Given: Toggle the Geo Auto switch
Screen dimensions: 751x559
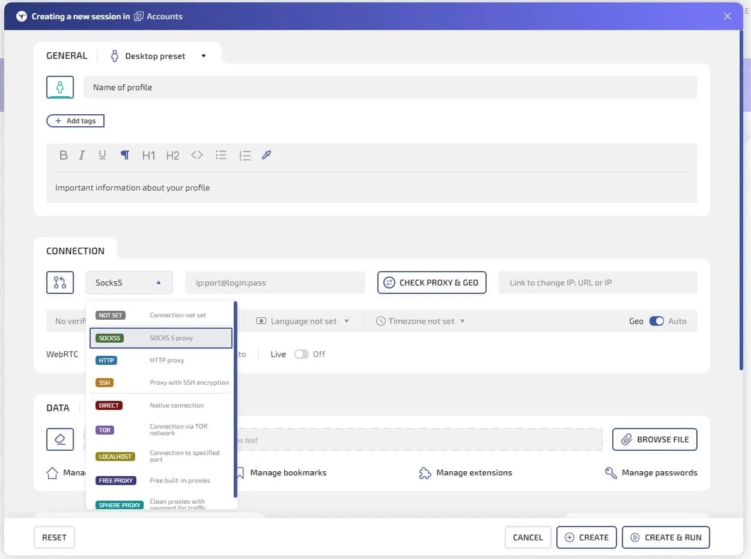Looking at the screenshot, I should click(656, 321).
